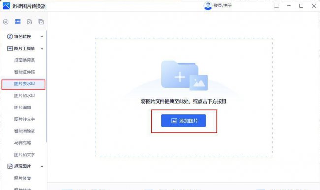Switch to the hexagon 特色转换 sidebar tab icon
Viewport: 320px width, 190px height.
[x=6, y=22]
